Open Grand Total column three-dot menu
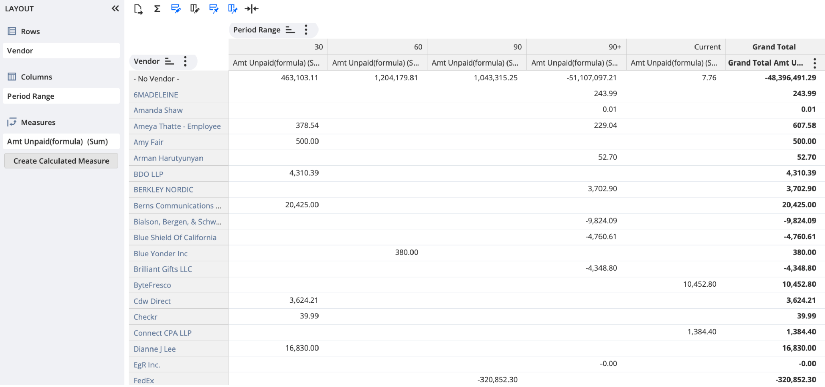 pos(815,63)
